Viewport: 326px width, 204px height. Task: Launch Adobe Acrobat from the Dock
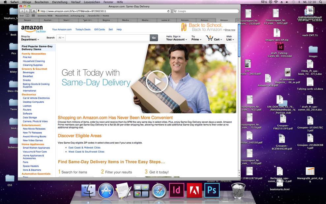[x=194, y=190]
